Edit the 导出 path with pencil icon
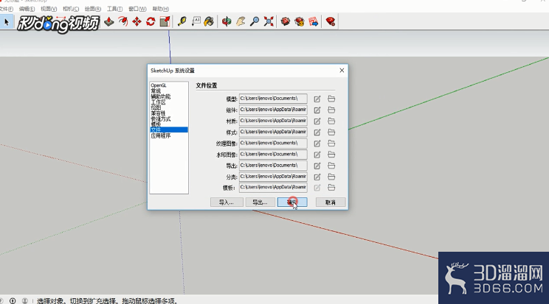This screenshot has width=549, height=304. pyautogui.click(x=317, y=166)
